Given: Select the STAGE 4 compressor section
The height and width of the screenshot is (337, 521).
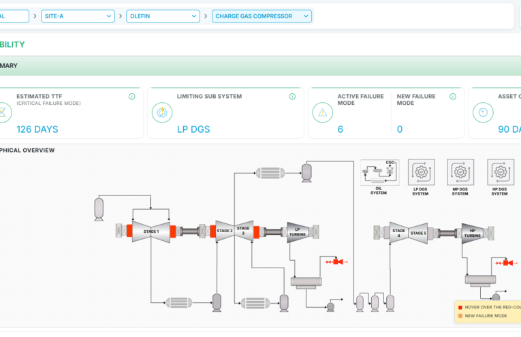Looking at the screenshot, I should (398, 233).
